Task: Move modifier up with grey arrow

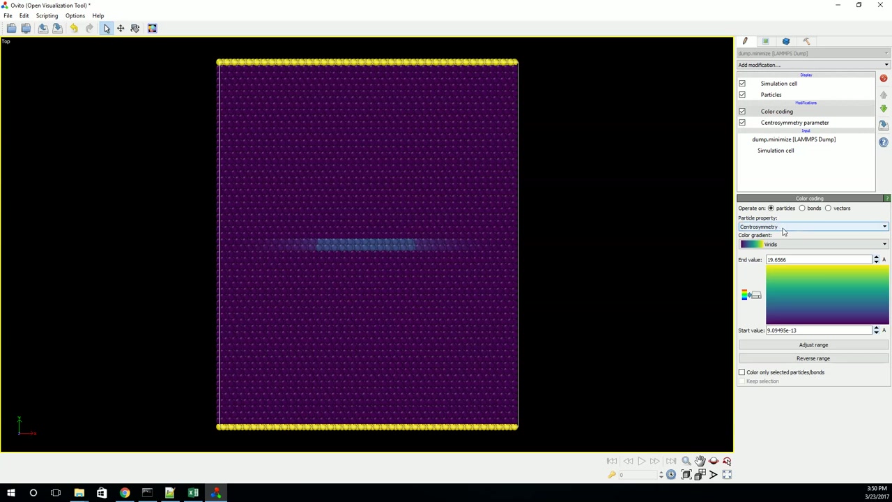Action: [x=884, y=95]
